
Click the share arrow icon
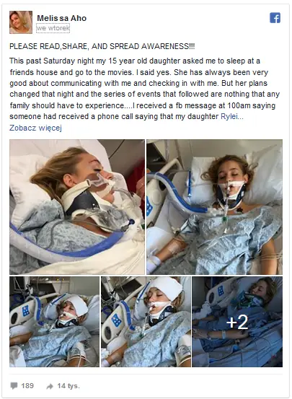pyautogui.click(x=50, y=386)
